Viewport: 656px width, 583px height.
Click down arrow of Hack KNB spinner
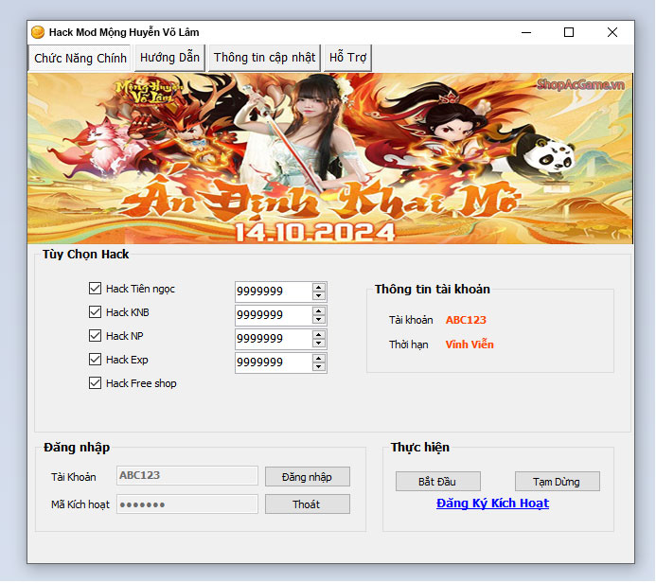[x=319, y=320]
